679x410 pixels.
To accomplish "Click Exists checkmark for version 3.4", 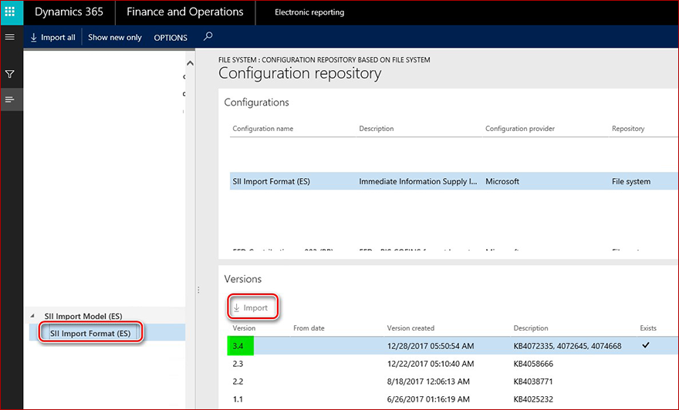I will [646, 345].
